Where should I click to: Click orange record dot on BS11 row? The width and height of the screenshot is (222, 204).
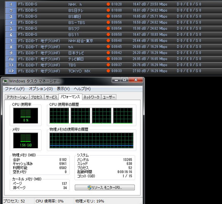(x=108, y=35)
